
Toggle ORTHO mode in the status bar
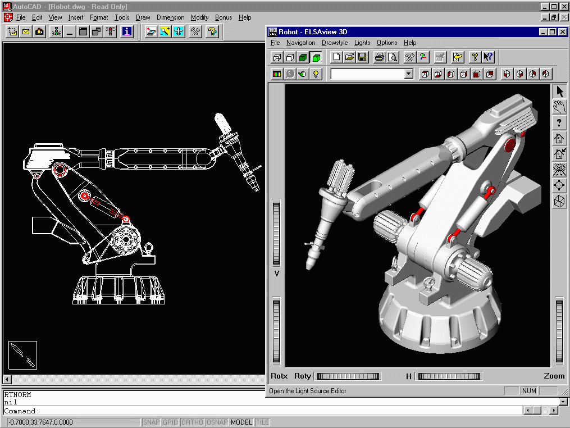click(193, 422)
